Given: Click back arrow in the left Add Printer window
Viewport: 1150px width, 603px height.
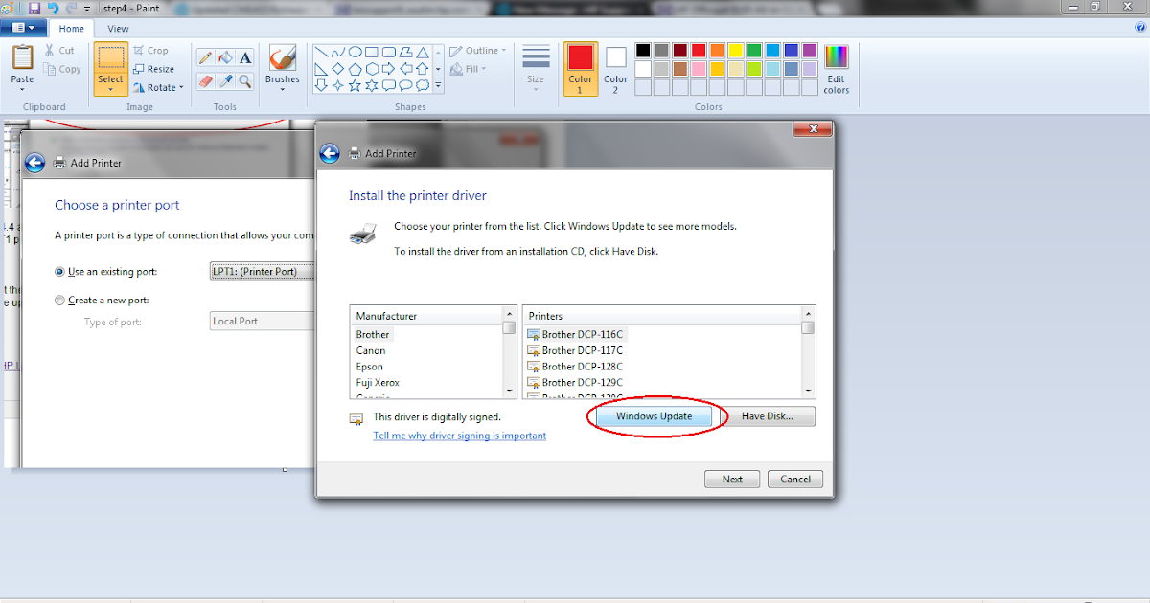Looking at the screenshot, I should [34, 163].
